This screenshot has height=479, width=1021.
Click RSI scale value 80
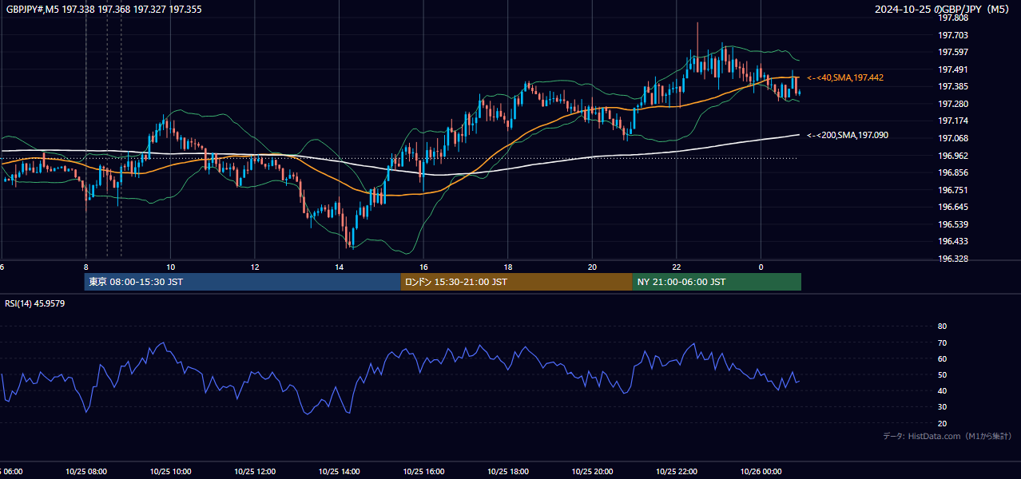point(942,327)
